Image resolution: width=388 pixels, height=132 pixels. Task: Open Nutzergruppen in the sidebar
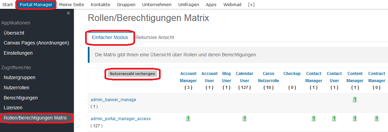coord(19,77)
